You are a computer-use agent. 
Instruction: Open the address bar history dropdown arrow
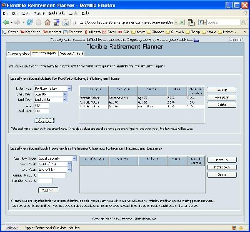pos(176,22)
